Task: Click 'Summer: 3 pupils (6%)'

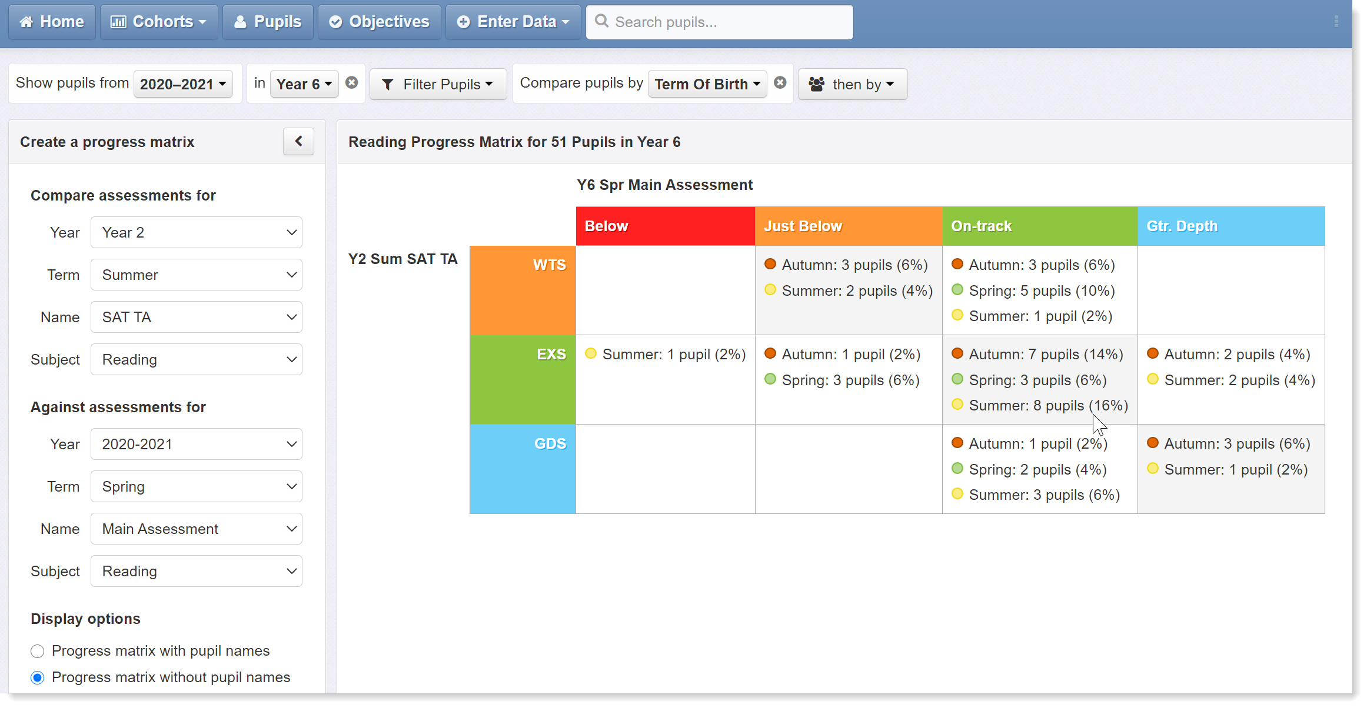Action: coord(1044,495)
